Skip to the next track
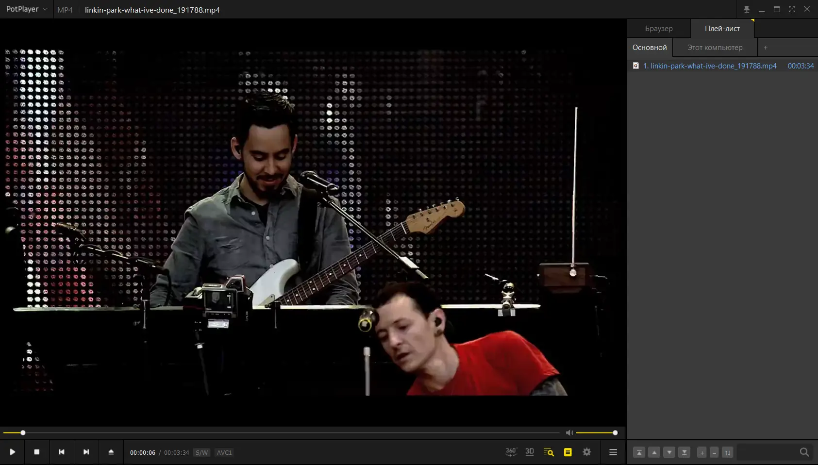818x465 pixels. click(x=86, y=452)
